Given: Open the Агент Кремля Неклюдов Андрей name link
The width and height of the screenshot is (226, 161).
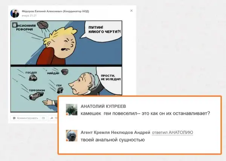Looking at the screenshot, I should (x=115, y=133).
